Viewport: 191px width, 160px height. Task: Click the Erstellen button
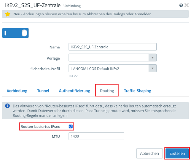177,154
